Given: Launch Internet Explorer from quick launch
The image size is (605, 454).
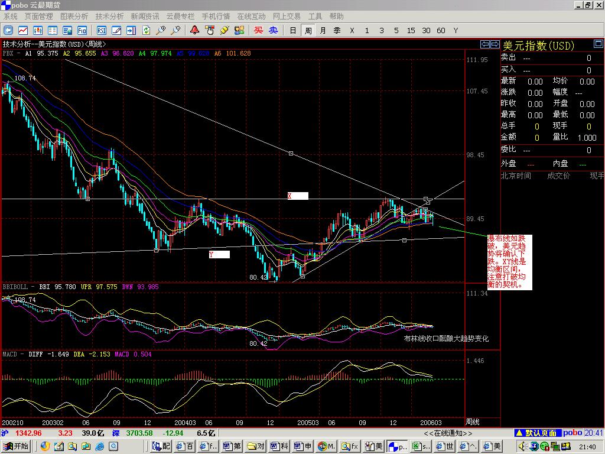Looking at the screenshot, I should pos(99,447).
